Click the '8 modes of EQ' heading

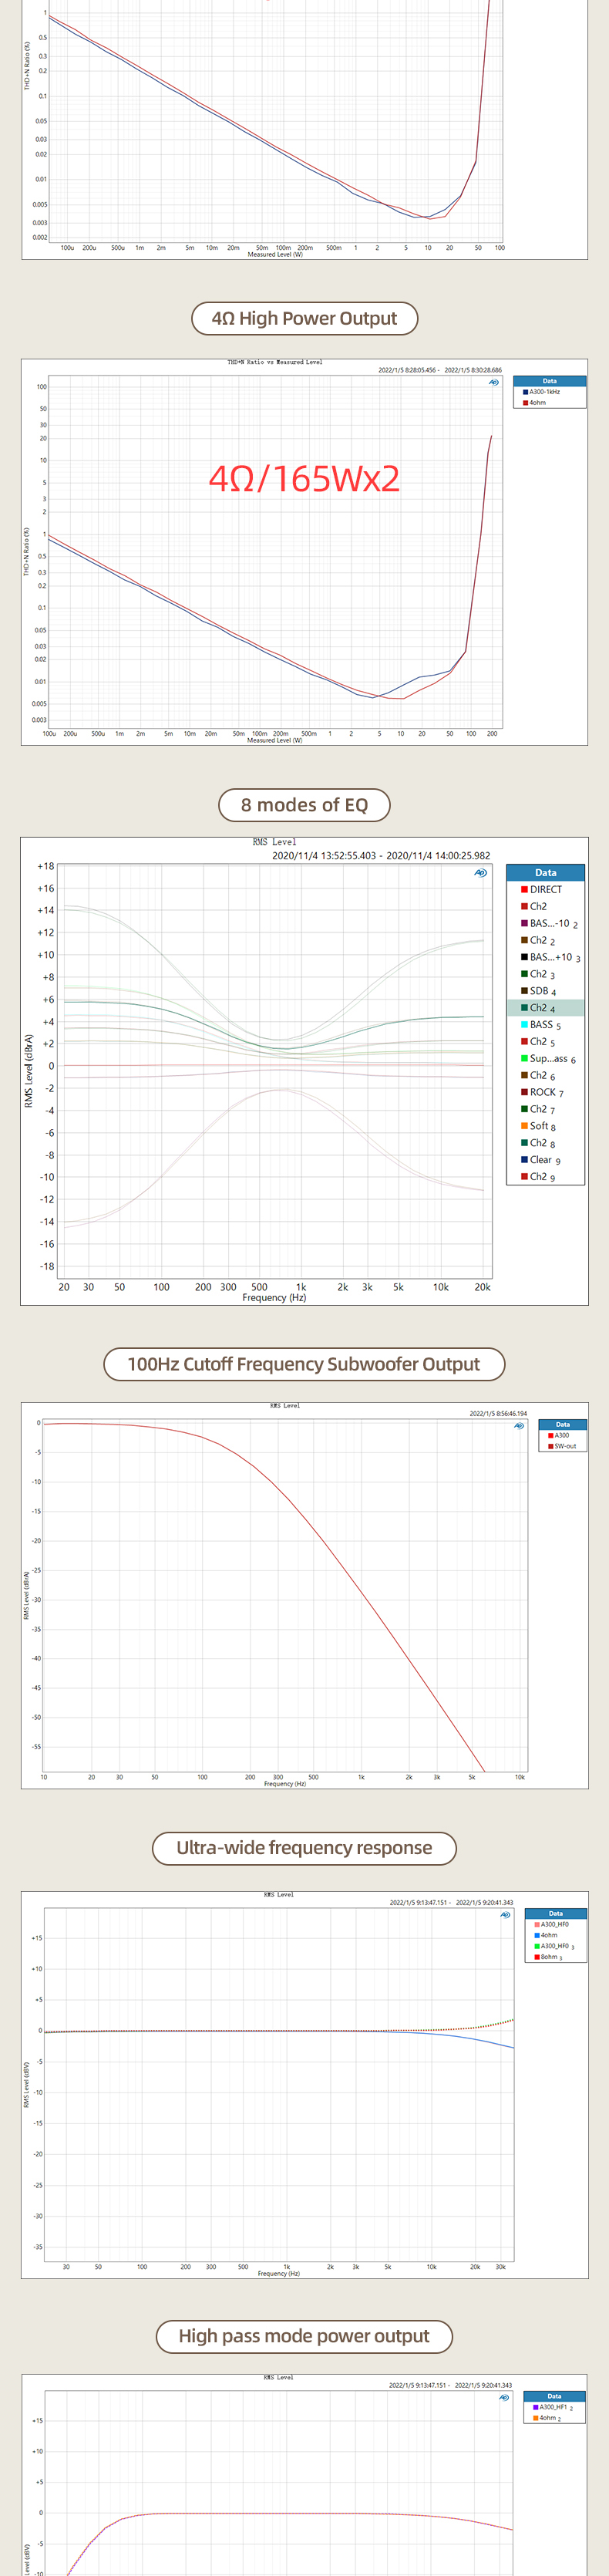coord(304,805)
